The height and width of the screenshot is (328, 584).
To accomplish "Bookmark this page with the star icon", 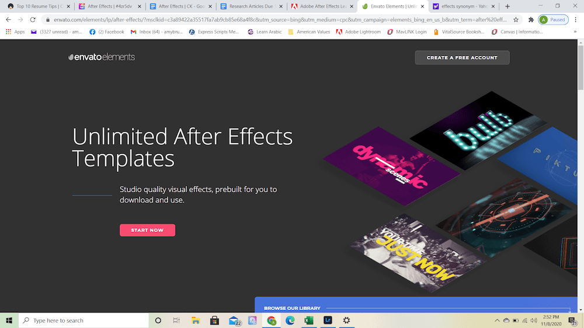I will point(516,20).
